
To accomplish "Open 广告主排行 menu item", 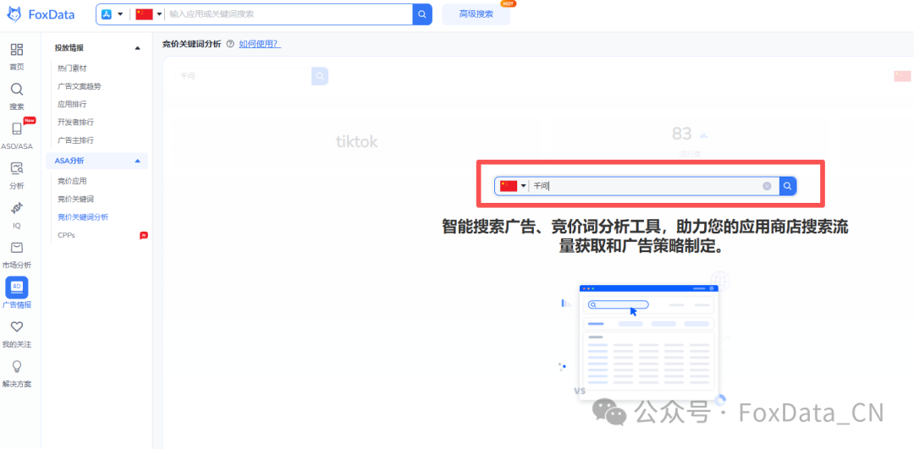I will pyautogui.click(x=76, y=140).
